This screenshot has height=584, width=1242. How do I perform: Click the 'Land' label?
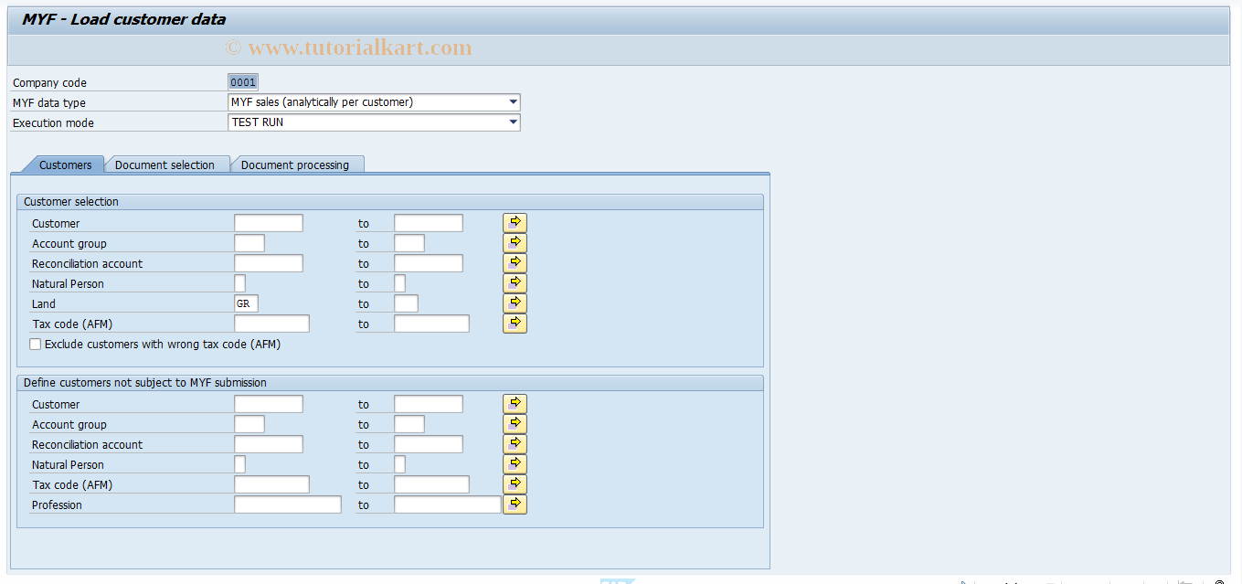[x=44, y=303]
